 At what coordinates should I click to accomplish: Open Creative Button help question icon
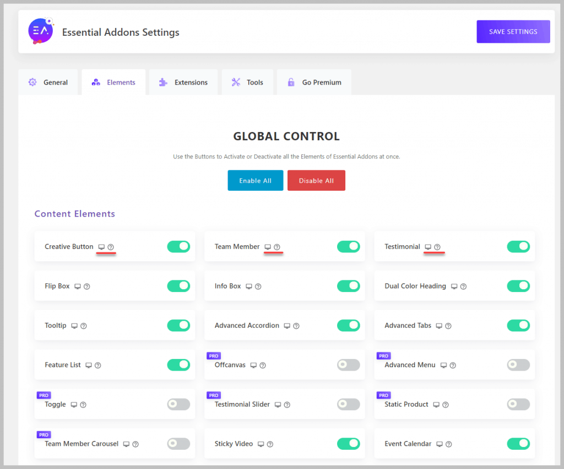pyautogui.click(x=111, y=247)
